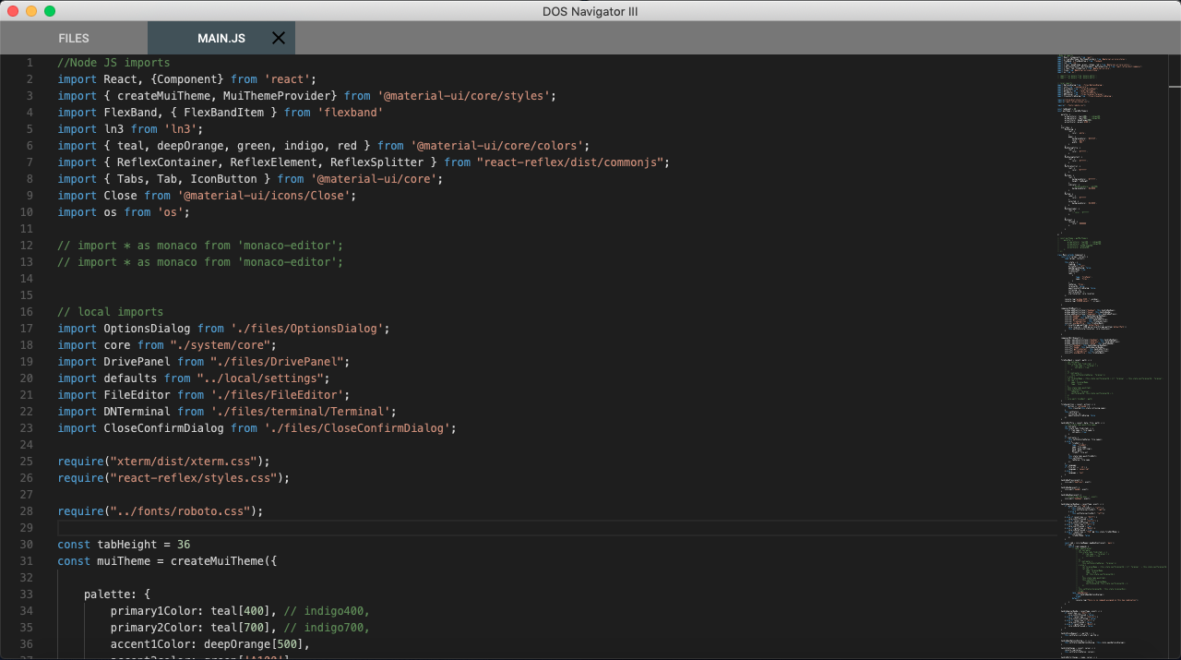Click 'primary1Color' on line 34
The height and width of the screenshot is (660, 1181).
click(x=154, y=611)
